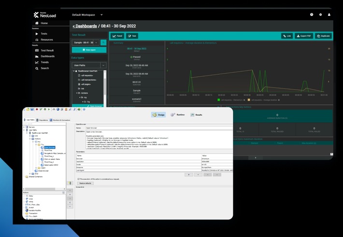Click the green play icon in designer toolbar
This screenshot has width=343, height=237.
(49, 109)
